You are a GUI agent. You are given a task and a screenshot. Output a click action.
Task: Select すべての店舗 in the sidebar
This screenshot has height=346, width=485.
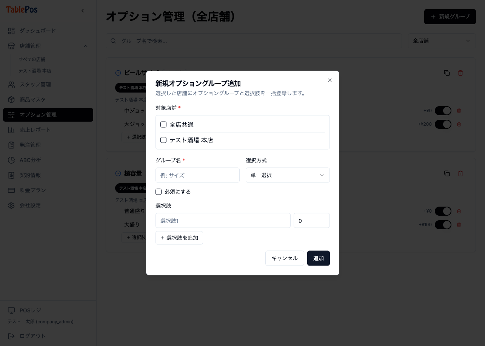(32, 59)
